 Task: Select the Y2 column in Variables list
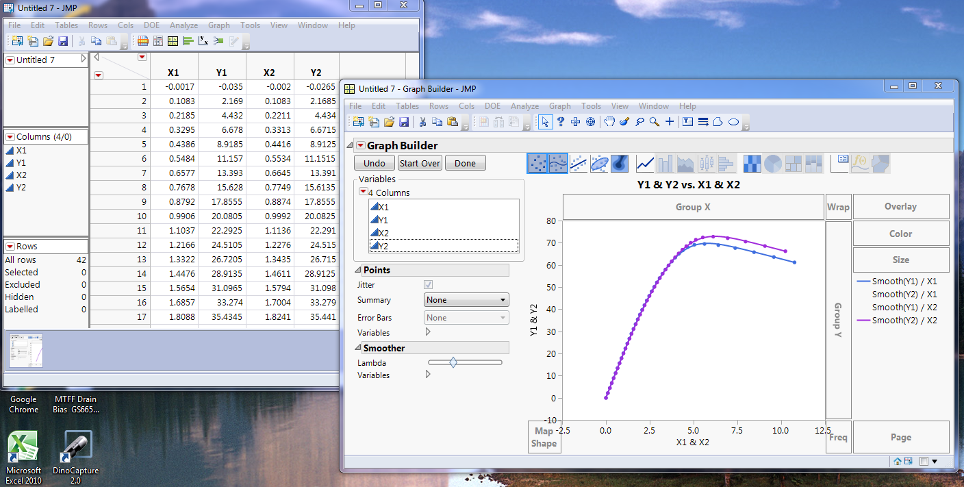coord(383,246)
